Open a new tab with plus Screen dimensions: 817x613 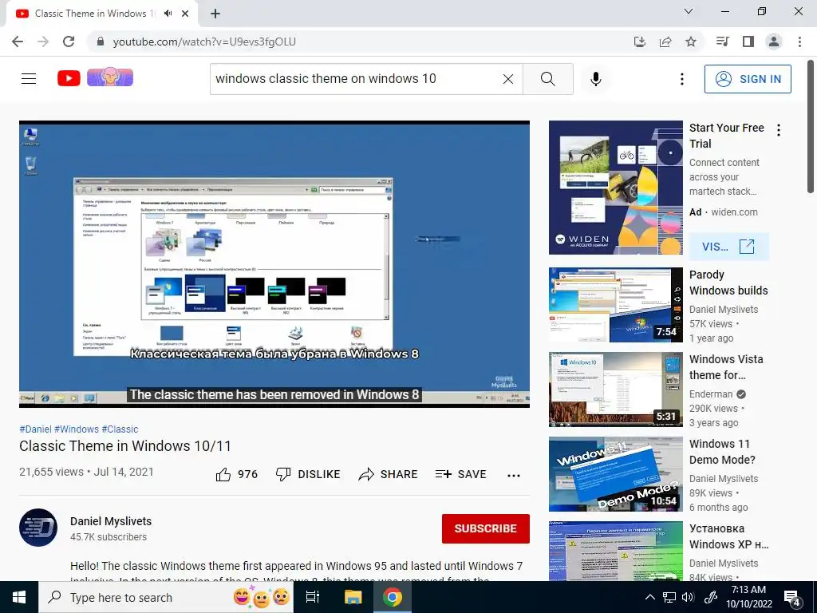tap(215, 14)
